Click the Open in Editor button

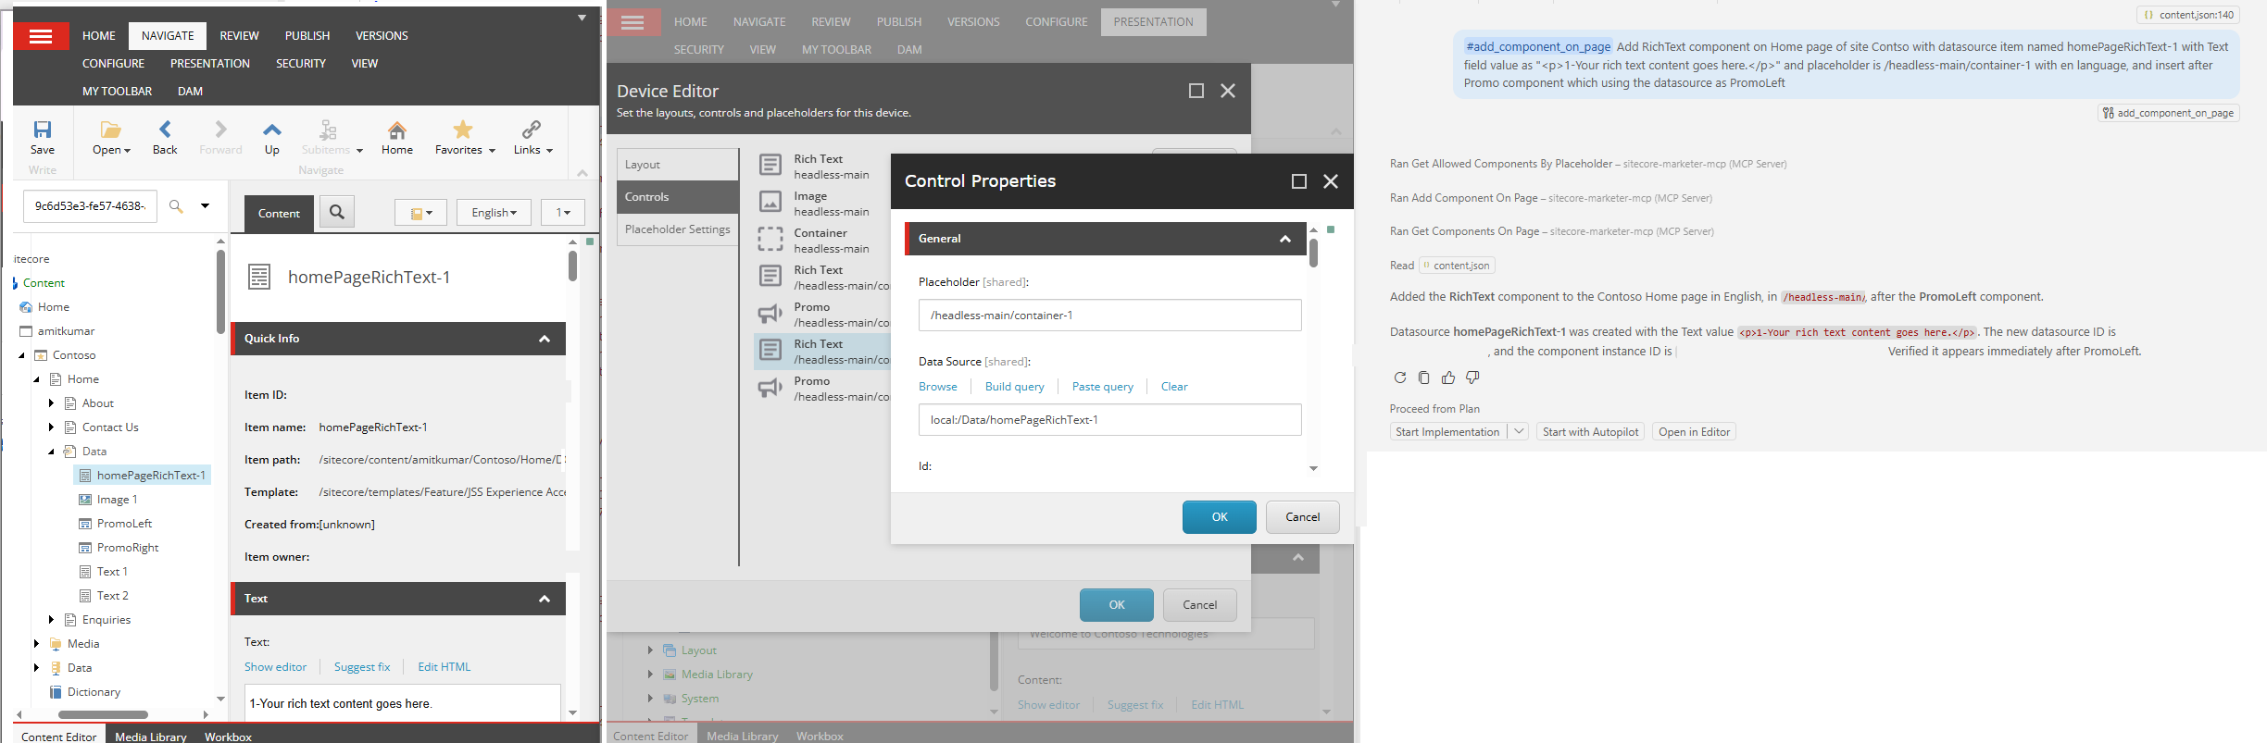(x=1695, y=432)
